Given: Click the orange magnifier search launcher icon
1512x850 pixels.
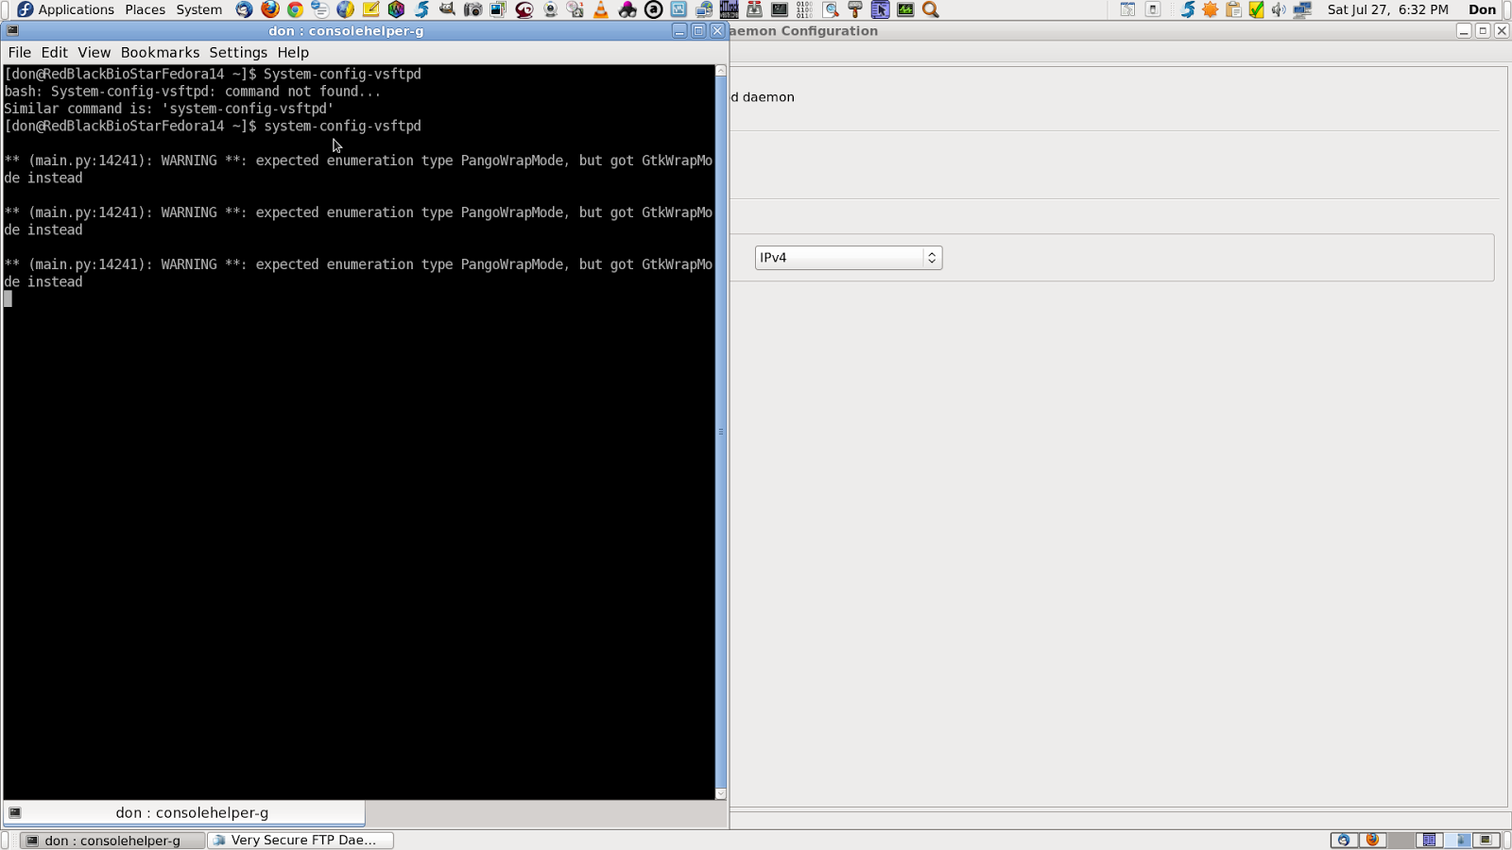Looking at the screenshot, I should pyautogui.click(x=931, y=9).
